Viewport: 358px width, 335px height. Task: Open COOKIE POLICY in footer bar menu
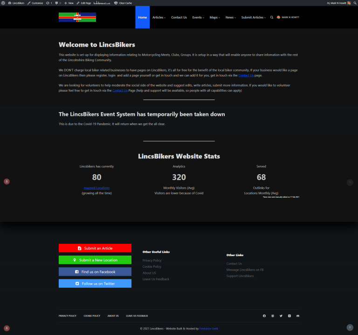(x=92, y=316)
